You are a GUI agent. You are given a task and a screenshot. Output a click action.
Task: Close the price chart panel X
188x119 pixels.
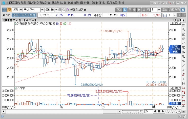(179, 23)
